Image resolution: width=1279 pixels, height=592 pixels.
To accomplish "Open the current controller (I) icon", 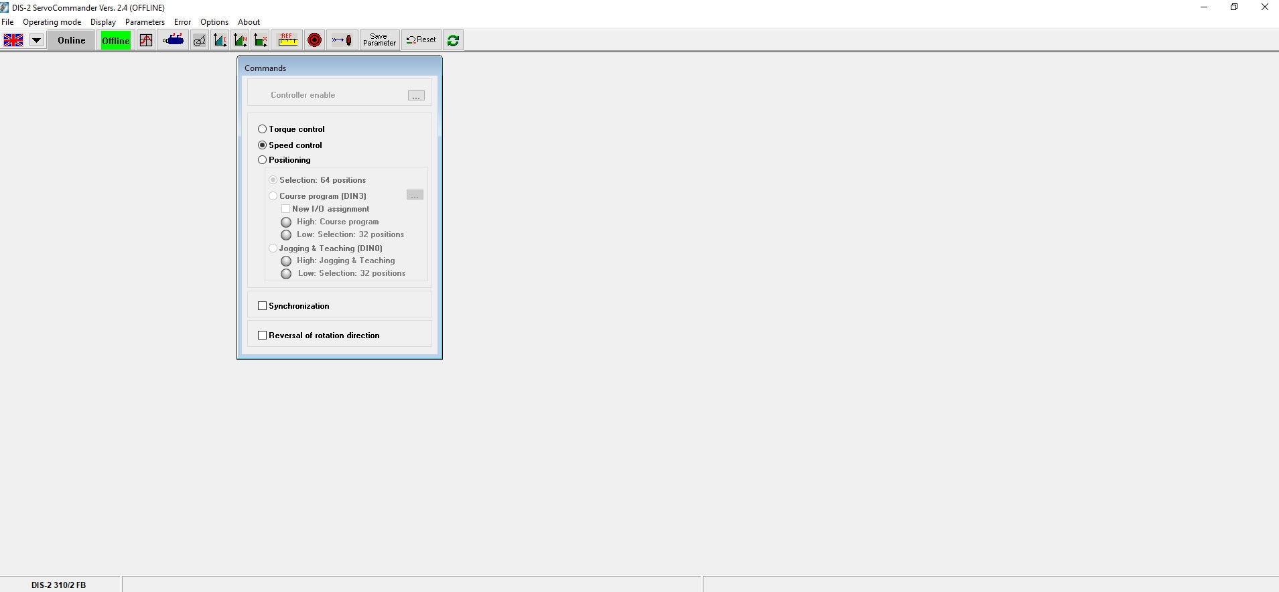I will 220,40.
